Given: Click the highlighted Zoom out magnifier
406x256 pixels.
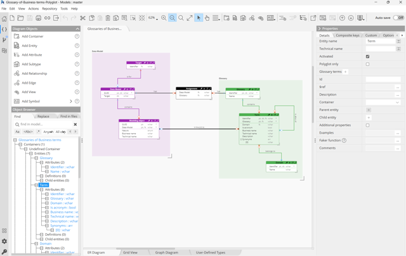Looking at the screenshot, I should 172,18.
